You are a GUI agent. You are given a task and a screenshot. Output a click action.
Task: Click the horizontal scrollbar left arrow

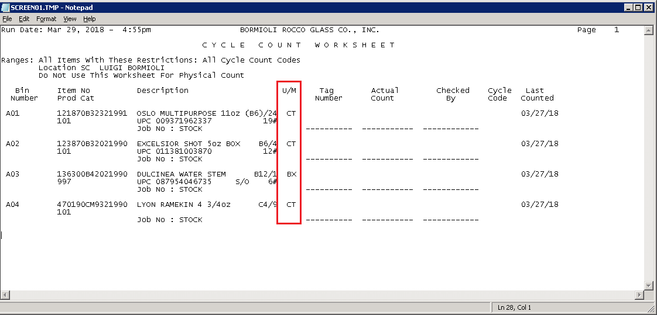5,295
